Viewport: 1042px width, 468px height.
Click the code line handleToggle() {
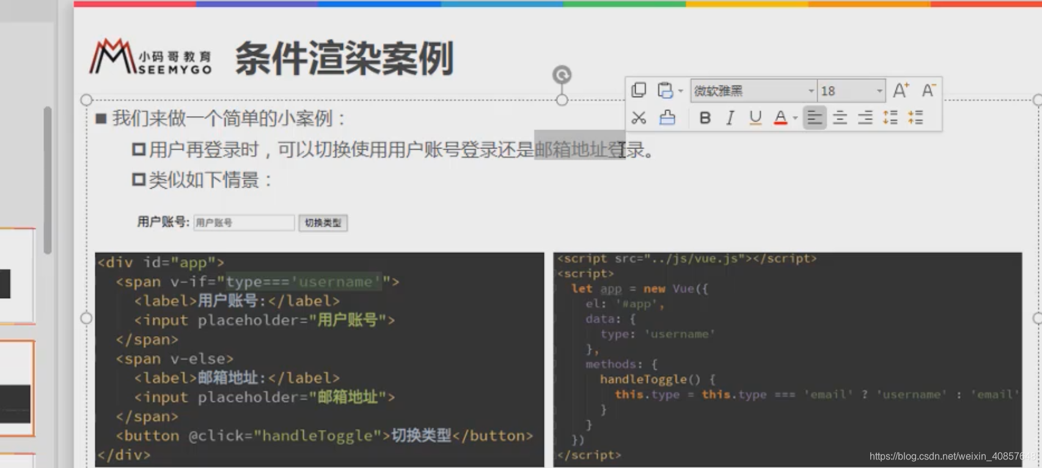click(x=658, y=379)
